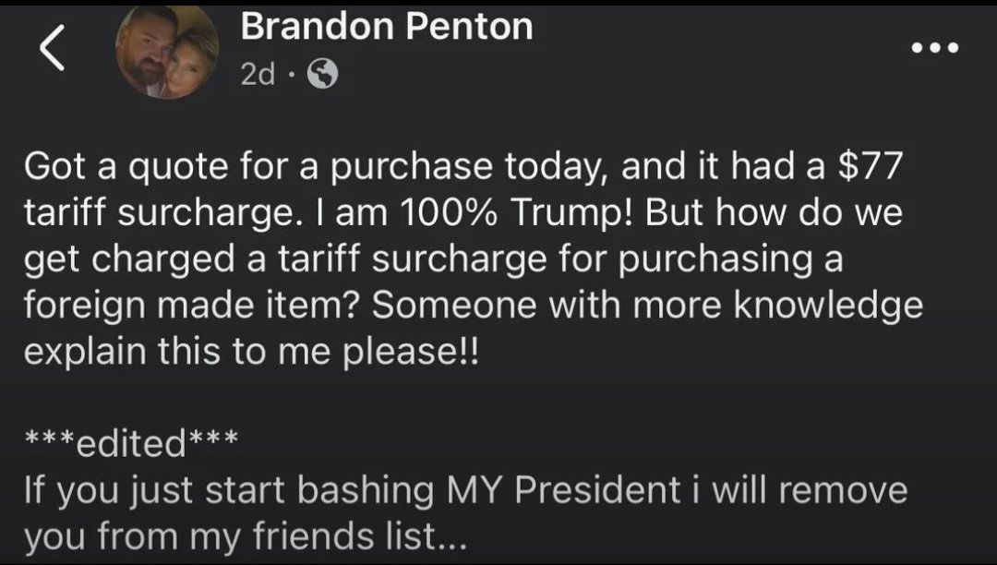Open the three-dot post options menu
The width and height of the screenshot is (997, 565).
934,48
